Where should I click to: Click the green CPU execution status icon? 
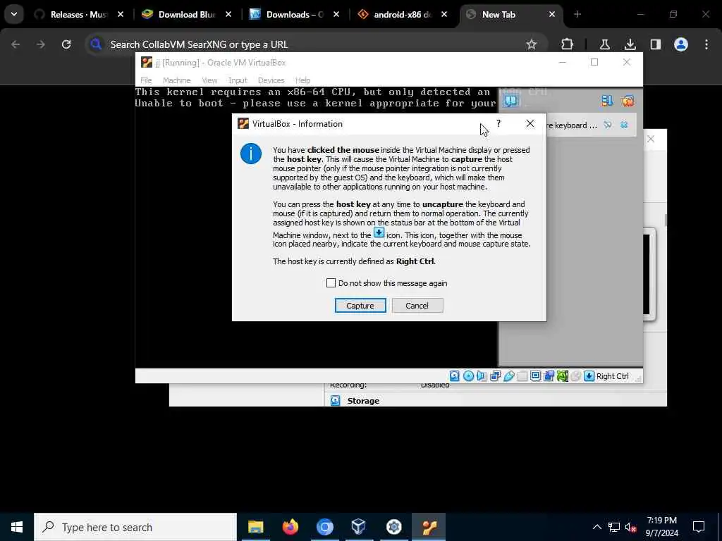point(562,376)
